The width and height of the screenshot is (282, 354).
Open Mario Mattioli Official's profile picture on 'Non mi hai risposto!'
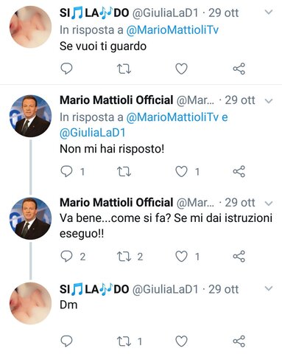coord(30,116)
